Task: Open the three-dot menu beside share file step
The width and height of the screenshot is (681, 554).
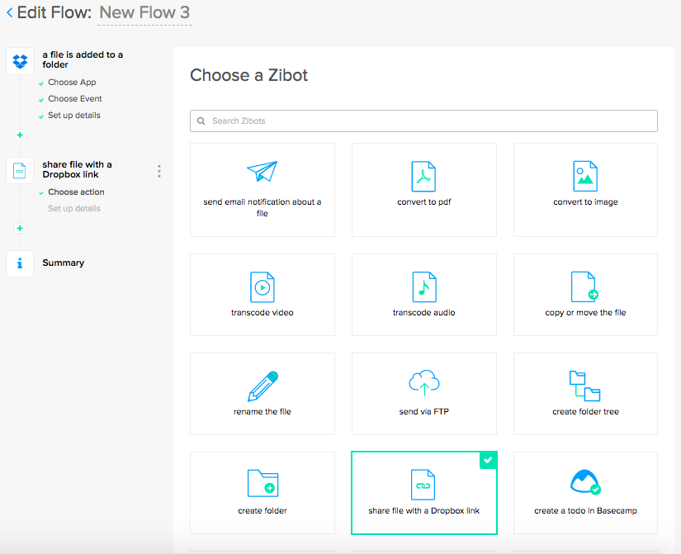Action: (x=159, y=171)
